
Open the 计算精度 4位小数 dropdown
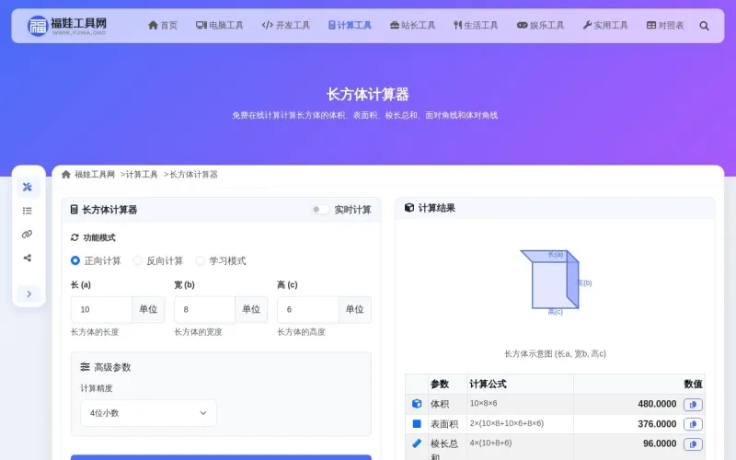[x=148, y=413]
